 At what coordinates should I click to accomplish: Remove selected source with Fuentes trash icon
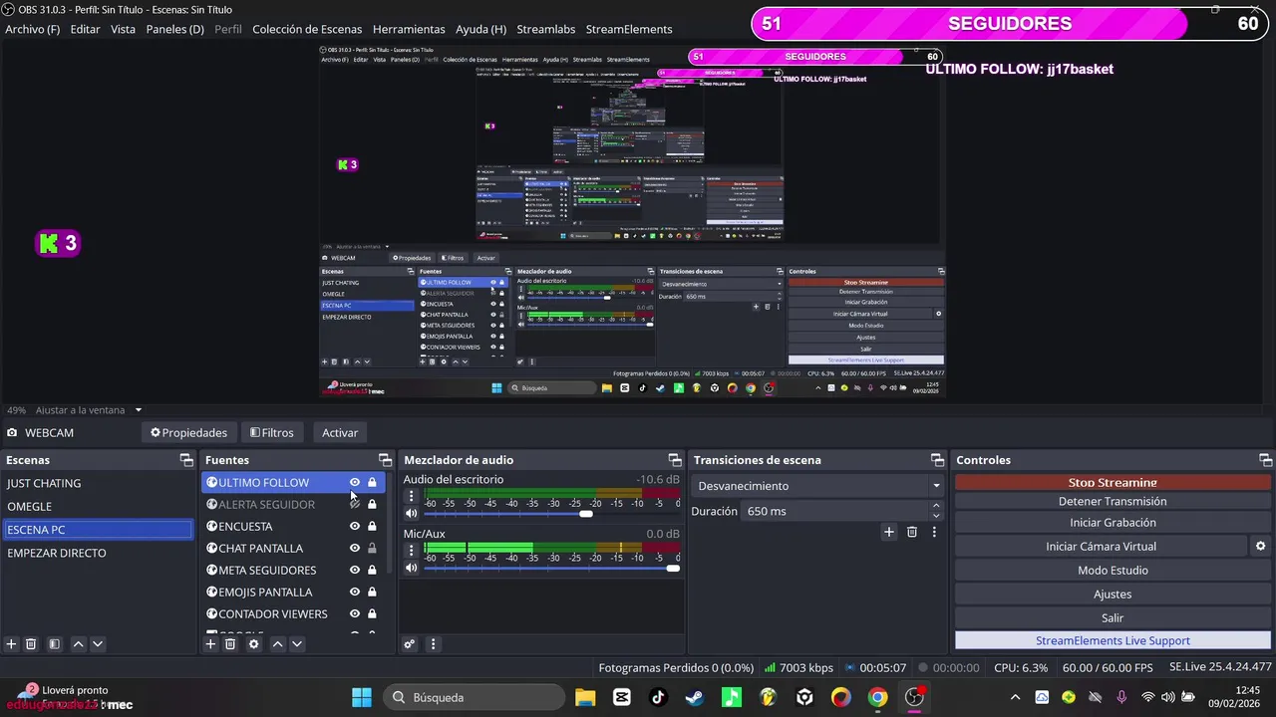230,644
